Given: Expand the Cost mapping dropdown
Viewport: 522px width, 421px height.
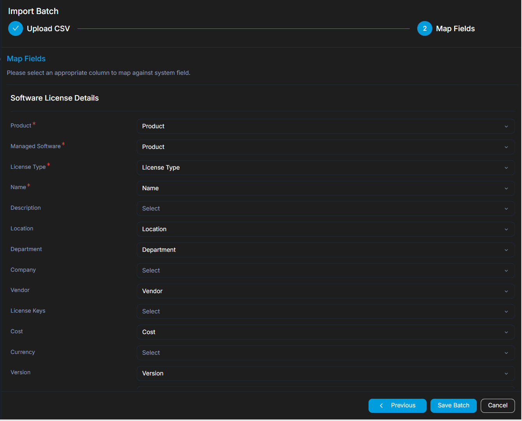Looking at the screenshot, I should tap(326, 332).
